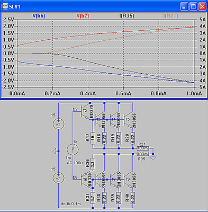Select the I(R21) trace label
Image resolution: width=208 pixels, height=212 pixels.
point(170,16)
